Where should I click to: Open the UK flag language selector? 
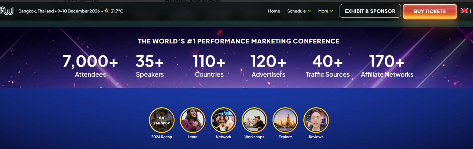(464, 11)
